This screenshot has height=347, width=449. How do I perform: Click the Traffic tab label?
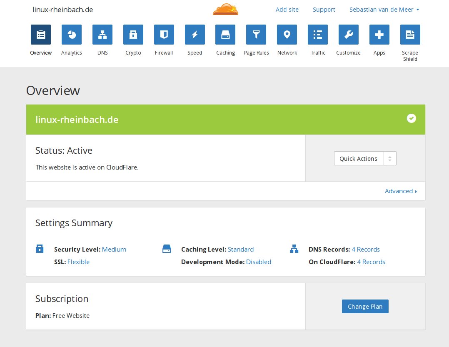tap(318, 52)
